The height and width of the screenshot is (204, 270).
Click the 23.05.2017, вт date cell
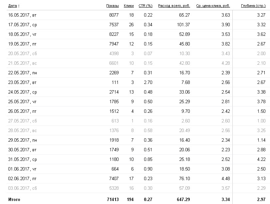pos(22,82)
